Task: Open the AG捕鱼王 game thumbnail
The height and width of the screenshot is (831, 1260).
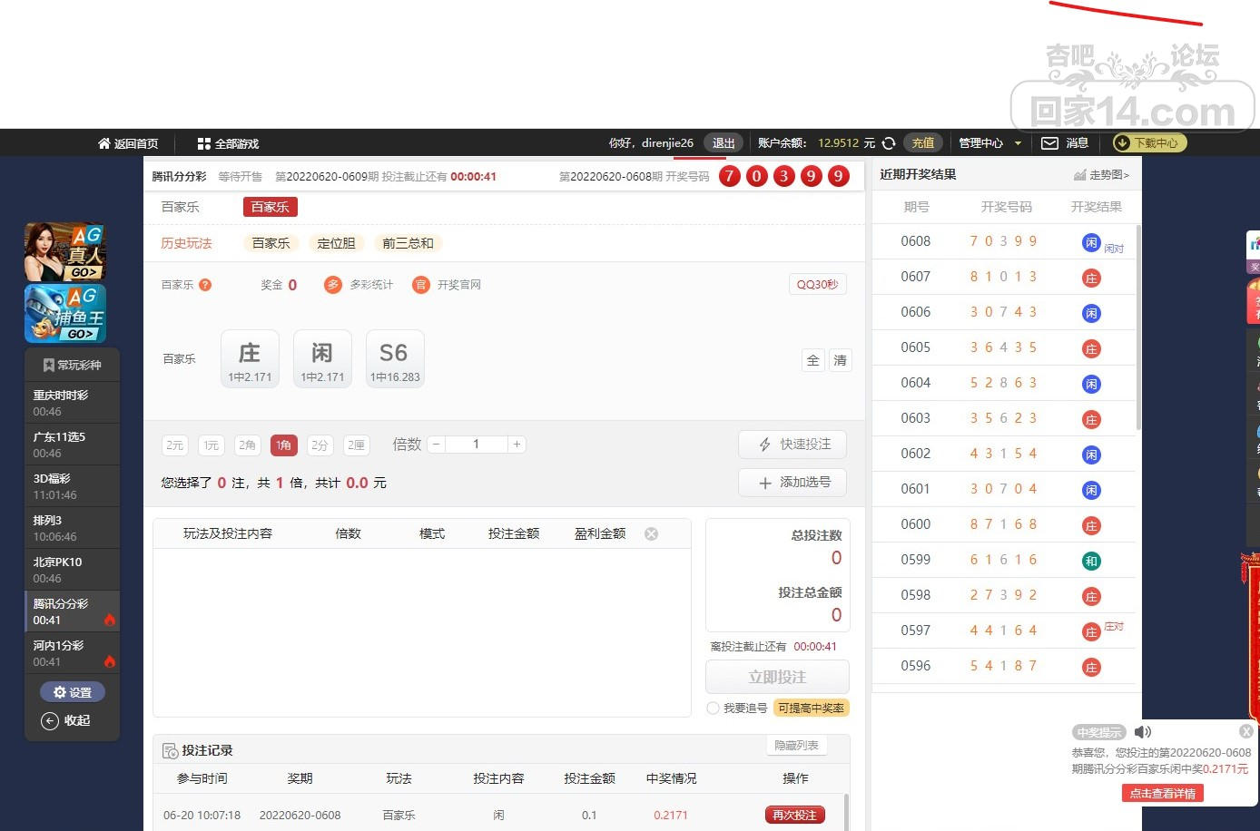Action: (65, 314)
